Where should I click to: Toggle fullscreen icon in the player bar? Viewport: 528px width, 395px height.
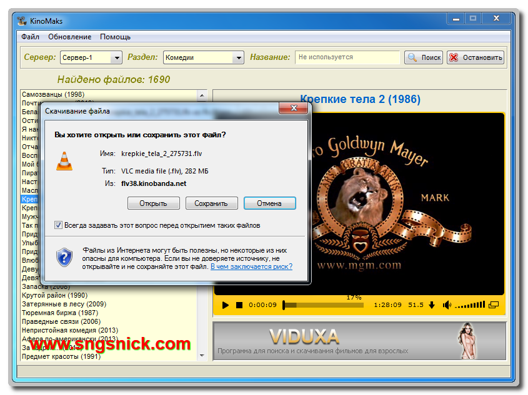point(494,305)
